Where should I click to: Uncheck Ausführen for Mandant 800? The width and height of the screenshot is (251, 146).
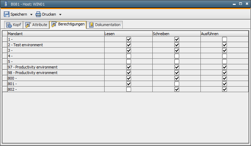pos(225,78)
